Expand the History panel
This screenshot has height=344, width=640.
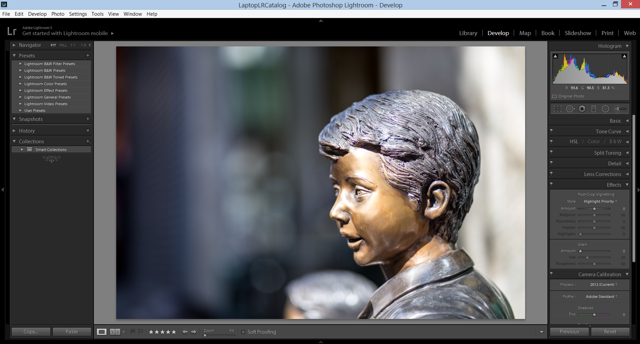click(14, 131)
